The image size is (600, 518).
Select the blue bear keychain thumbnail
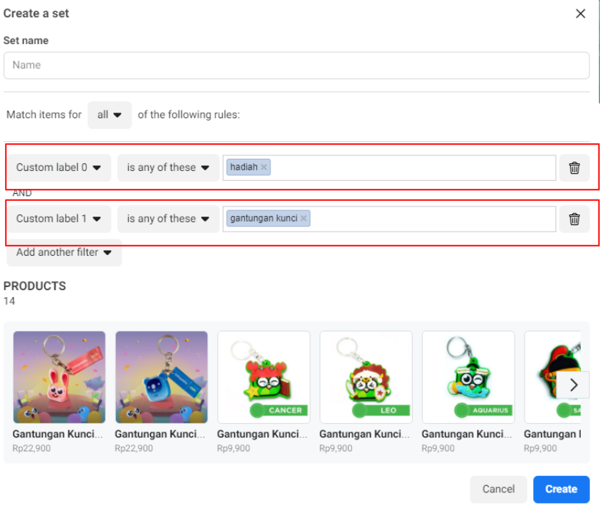click(x=162, y=377)
